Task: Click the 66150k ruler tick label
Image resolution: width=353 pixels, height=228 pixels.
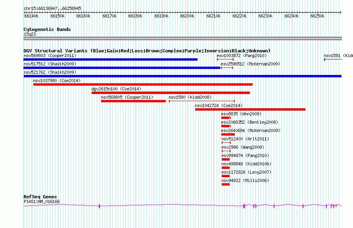Action: pos(58,16)
